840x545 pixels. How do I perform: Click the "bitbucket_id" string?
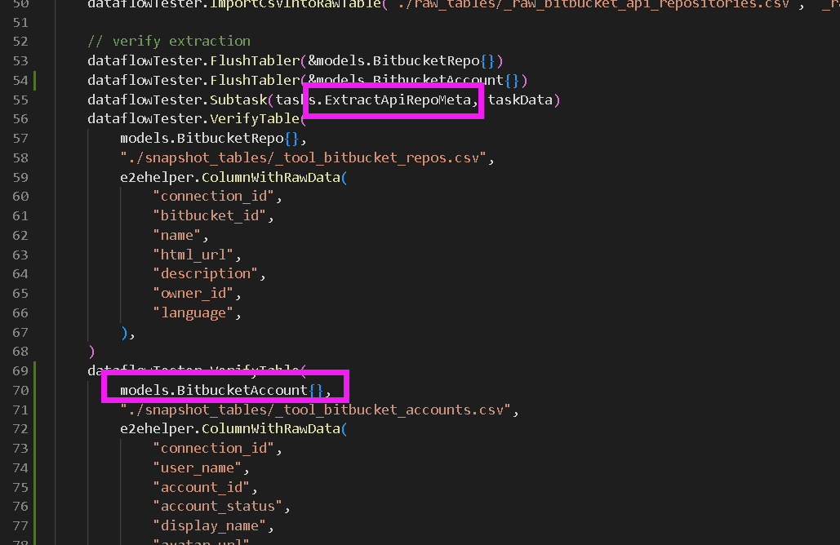tap(210, 215)
